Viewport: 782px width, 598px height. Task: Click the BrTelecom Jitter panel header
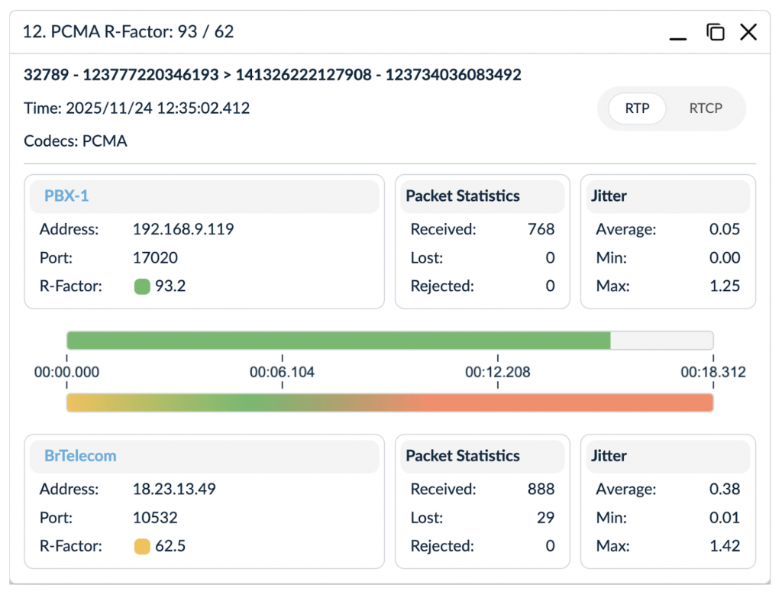pyautogui.click(x=609, y=456)
